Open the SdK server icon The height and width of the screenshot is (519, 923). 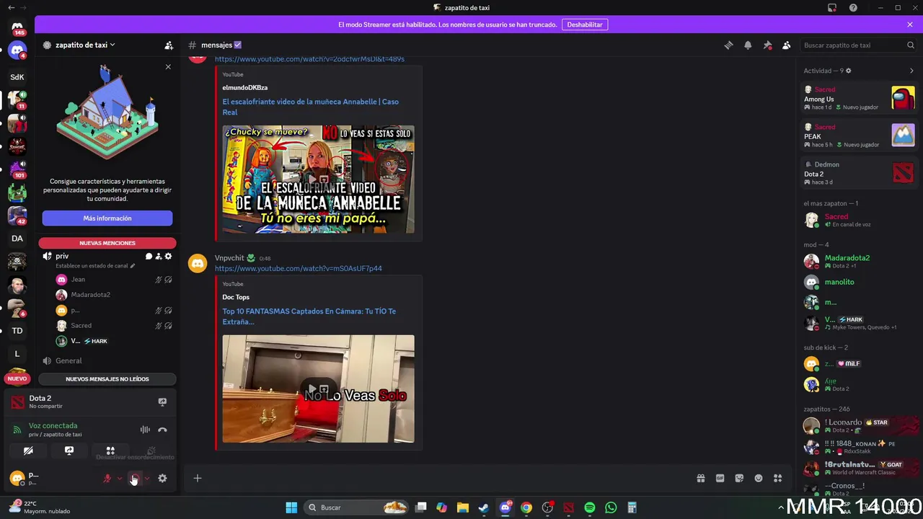point(17,76)
